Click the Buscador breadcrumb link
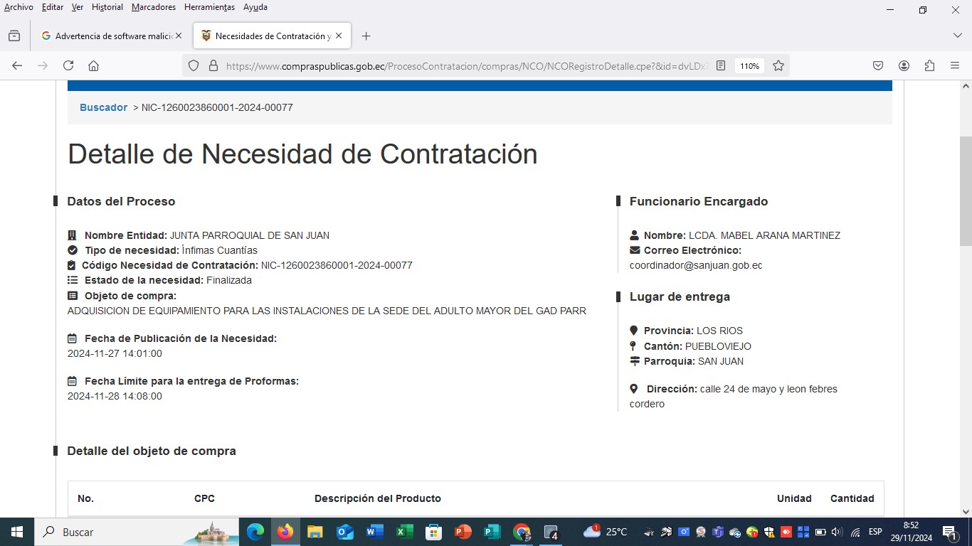972x546 pixels. (x=103, y=107)
